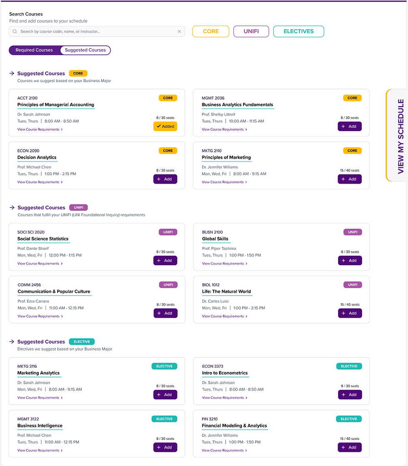
Task: Switch to the Required Courses tab
Action: click(x=35, y=50)
